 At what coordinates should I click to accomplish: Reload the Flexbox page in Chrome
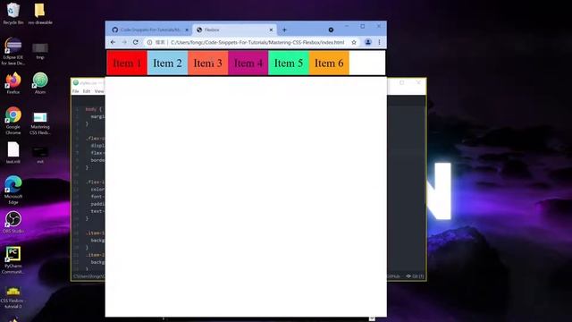[136, 42]
